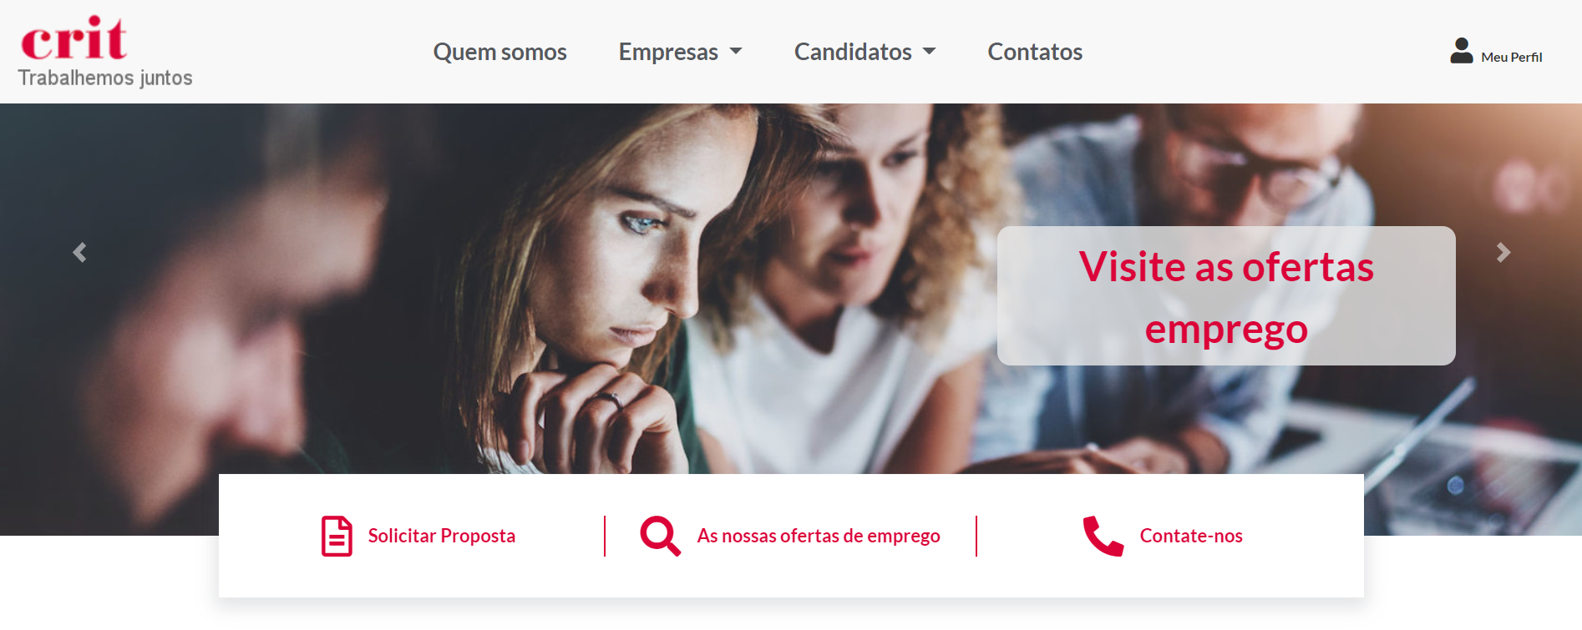1582x630 pixels.
Task: Advance to next carousel slide arrow
Action: coord(1503,252)
